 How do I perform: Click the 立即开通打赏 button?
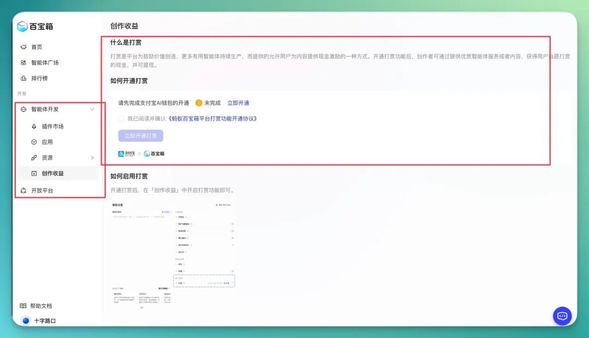[141, 136]
